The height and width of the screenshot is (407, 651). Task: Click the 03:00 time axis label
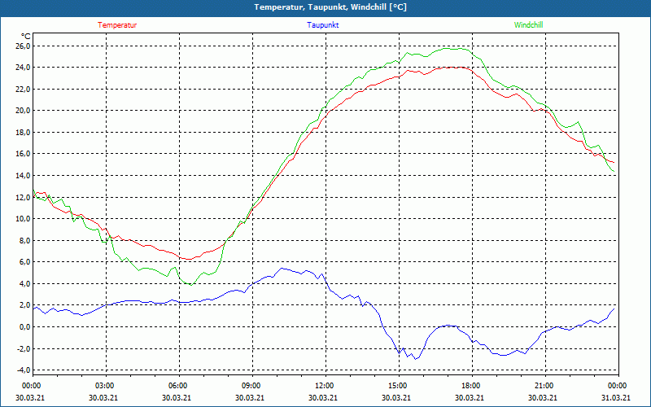[106, 385]
